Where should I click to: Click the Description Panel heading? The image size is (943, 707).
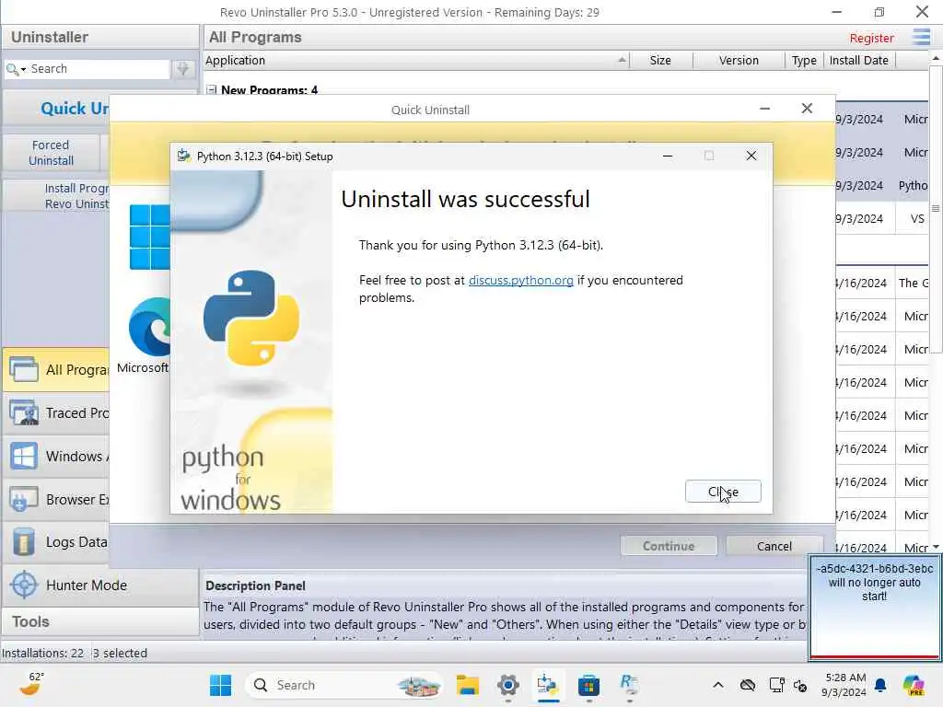click(x=256, y=585)
